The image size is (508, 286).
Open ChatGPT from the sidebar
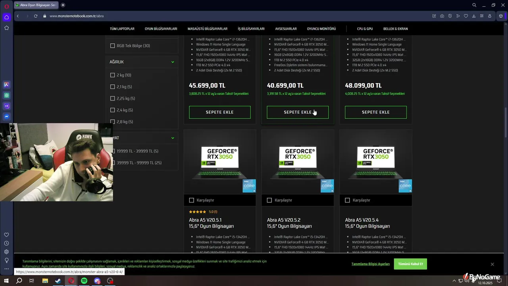click(6, 95)
